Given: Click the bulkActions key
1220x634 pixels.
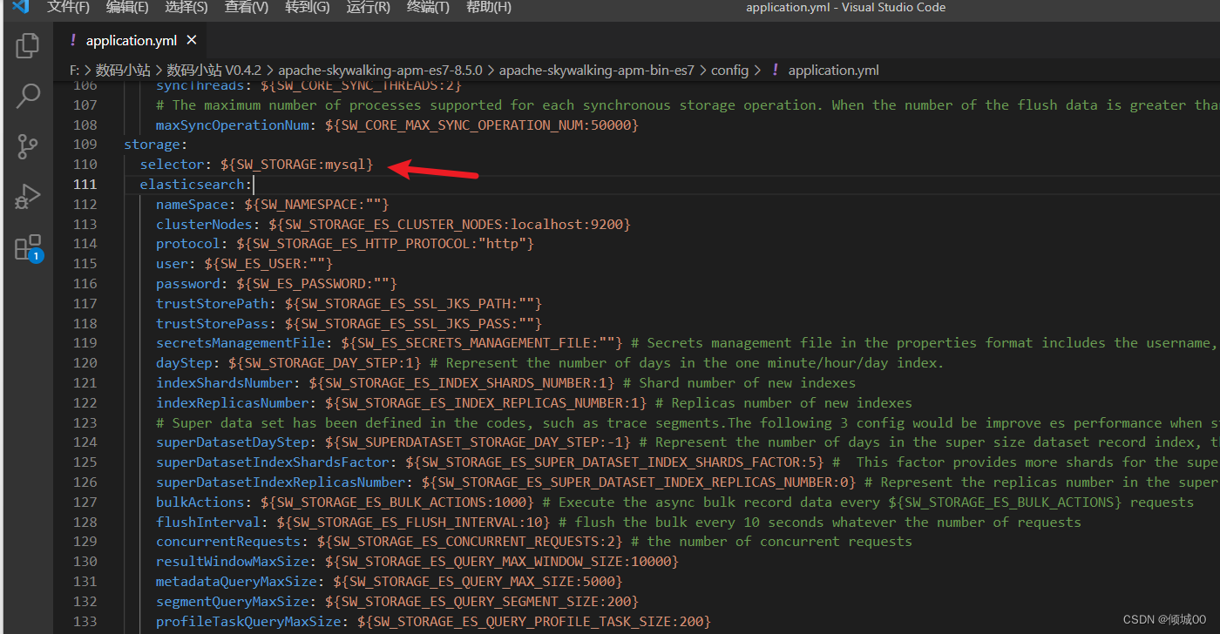Looking at the screenshot, I should coord(200,502).
